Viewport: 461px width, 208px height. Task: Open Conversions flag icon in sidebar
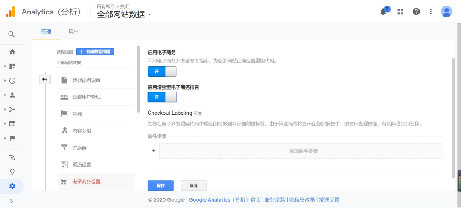point(12,138)
